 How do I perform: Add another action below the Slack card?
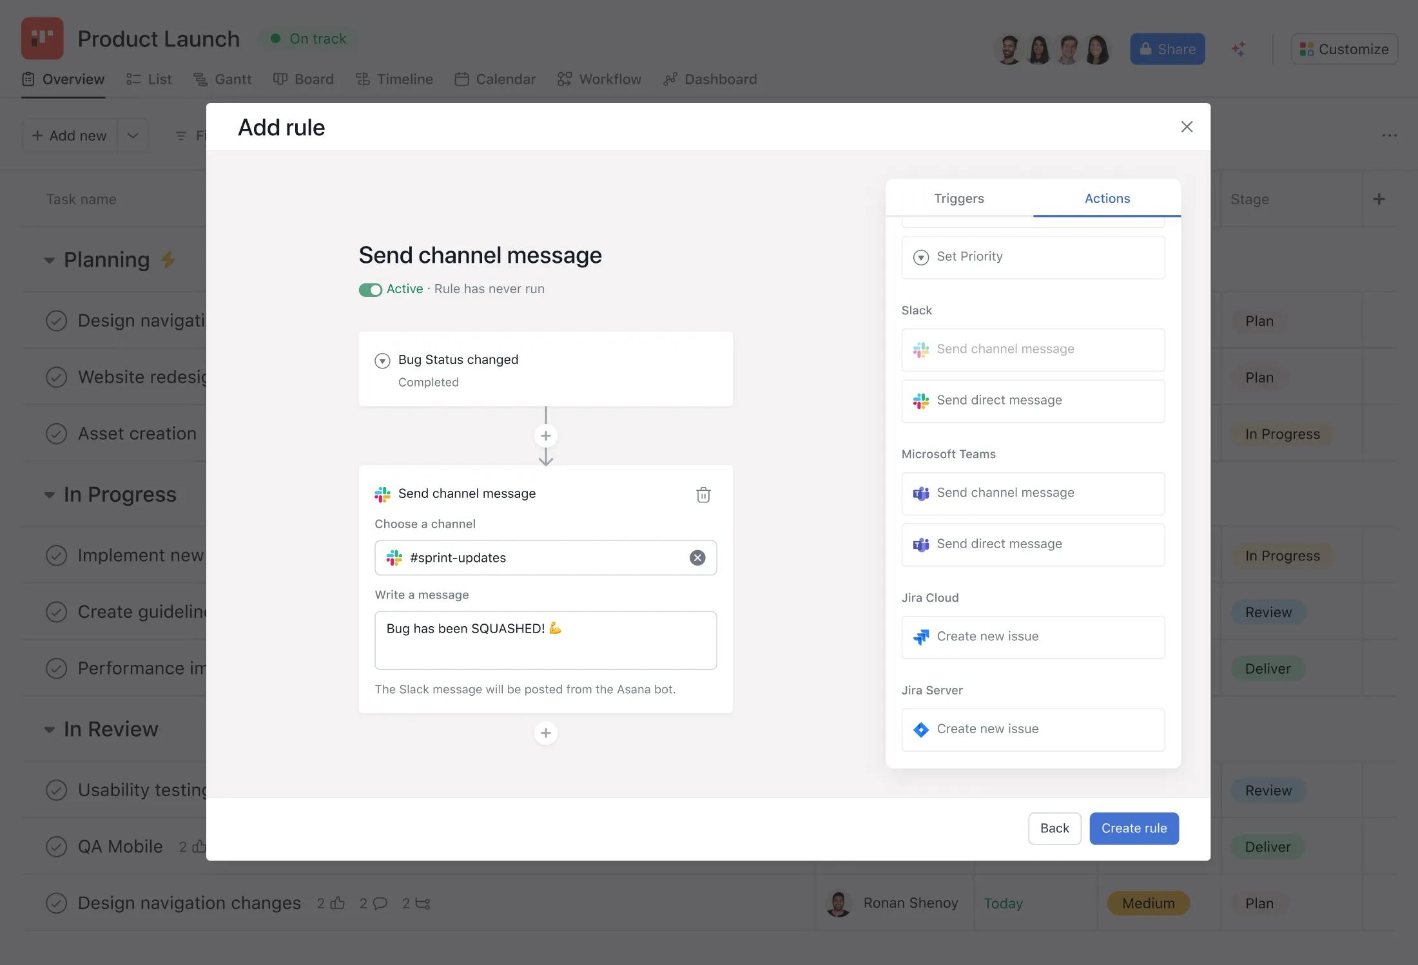tap(546, 733)
